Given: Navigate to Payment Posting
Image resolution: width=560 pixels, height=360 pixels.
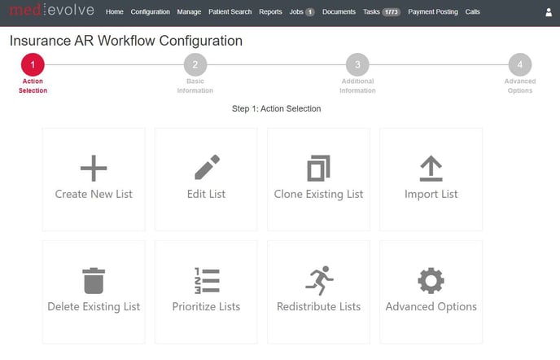Looking at the screenshot, I should pos(432,12).
